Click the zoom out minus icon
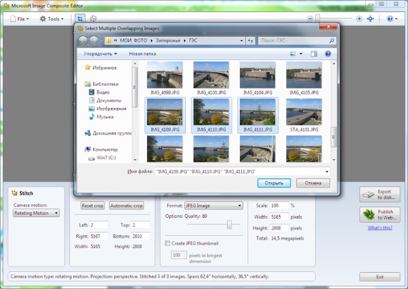 [x=310, y=19]
